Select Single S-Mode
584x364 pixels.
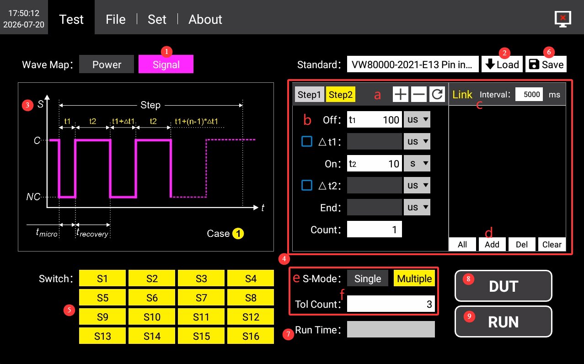(368, 278)
